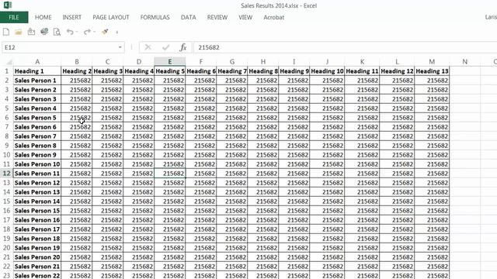497x279 pixels.
Task: Select the Sales Person 8 cell
Action: (x=37, y=146)
